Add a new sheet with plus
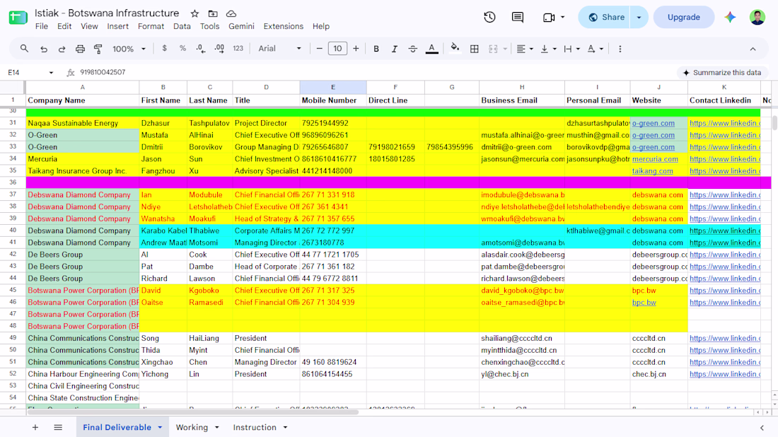This screenshot has width=778, height=437. 35,427
